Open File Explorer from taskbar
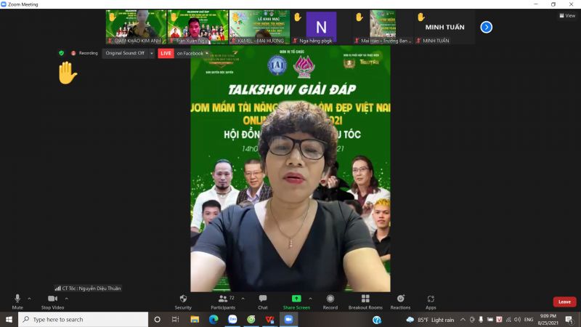 [x=195, y=319]
